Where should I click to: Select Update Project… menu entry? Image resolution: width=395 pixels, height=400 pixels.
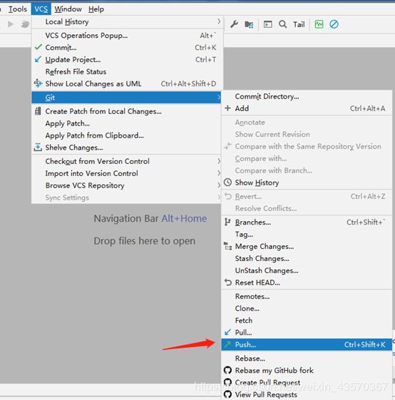[127, 59]
